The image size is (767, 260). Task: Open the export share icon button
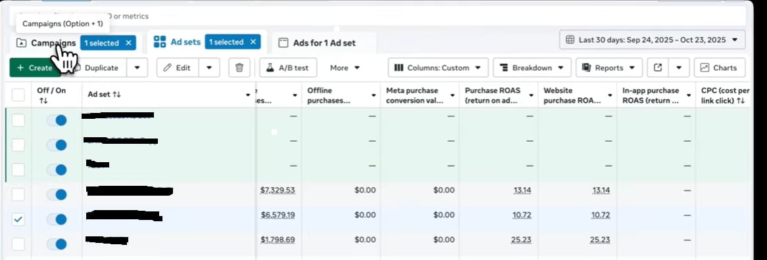(x=658, y=68)
